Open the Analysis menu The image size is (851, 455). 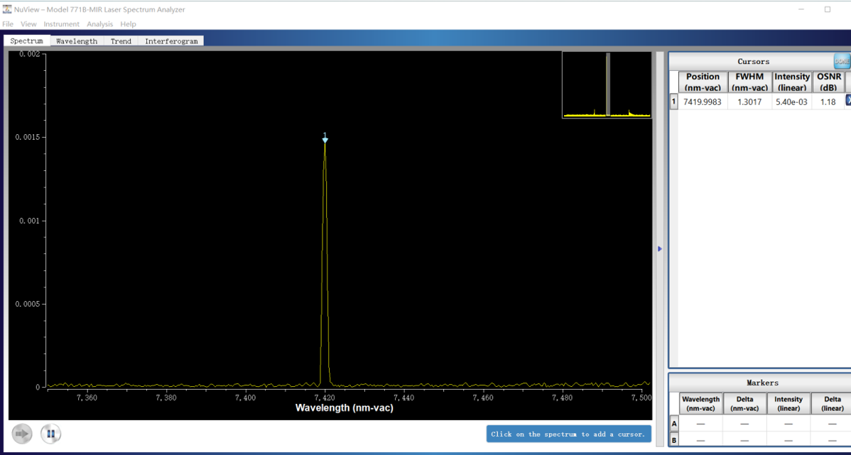pyautogui.click(x=99, y=24)
